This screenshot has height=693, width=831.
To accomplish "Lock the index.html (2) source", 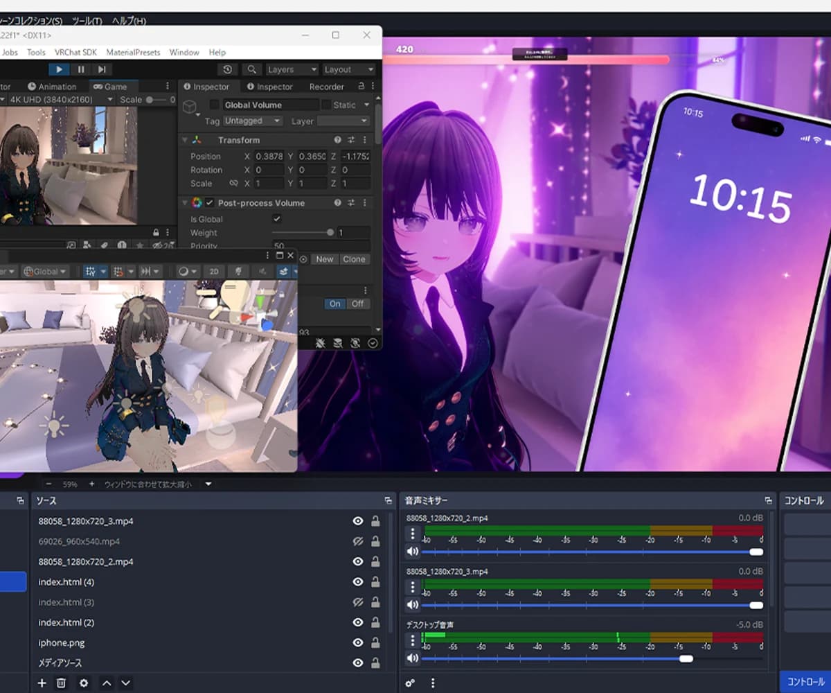I will 375,622.
